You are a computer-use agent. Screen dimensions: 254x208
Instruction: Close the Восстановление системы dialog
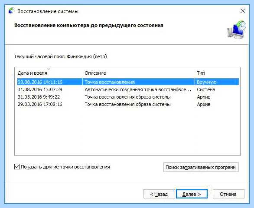tap(242, 11)
